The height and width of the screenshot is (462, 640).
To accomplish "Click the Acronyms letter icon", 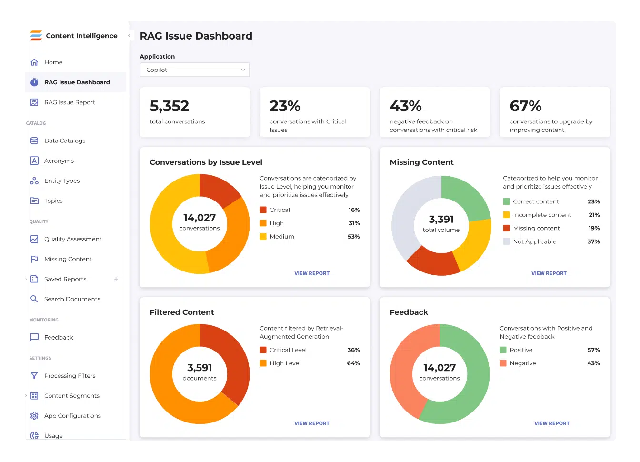I will click(34, 161).
